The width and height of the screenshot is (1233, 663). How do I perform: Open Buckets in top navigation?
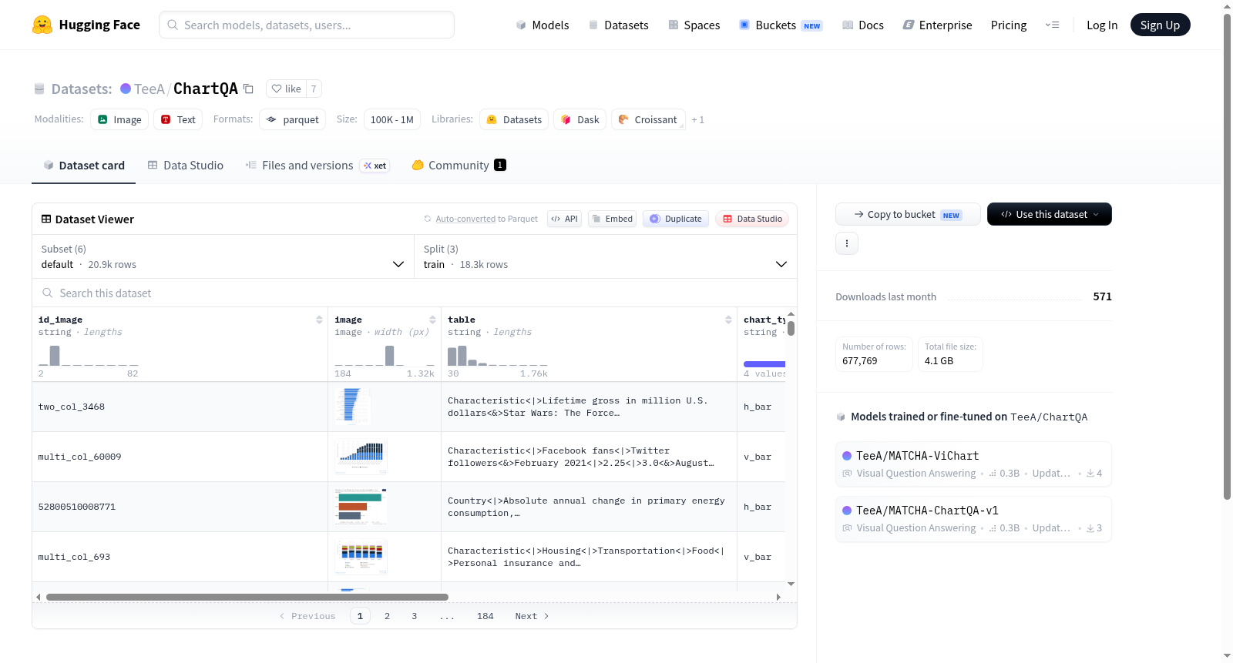coord(781,25)
